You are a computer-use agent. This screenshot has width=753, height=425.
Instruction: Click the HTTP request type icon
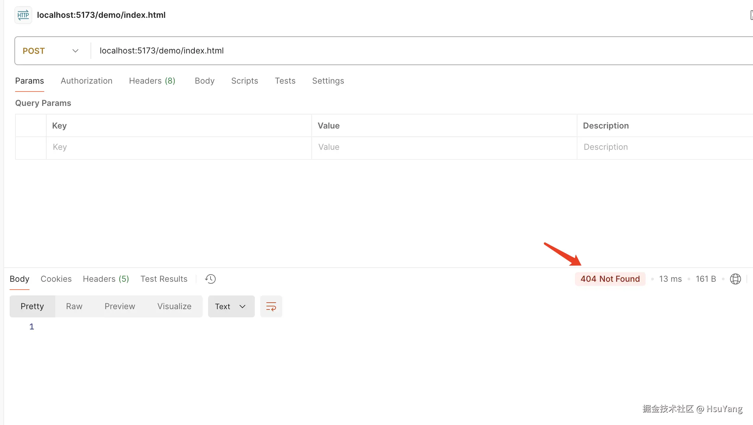pyautogui.click(x=23, y=15)
